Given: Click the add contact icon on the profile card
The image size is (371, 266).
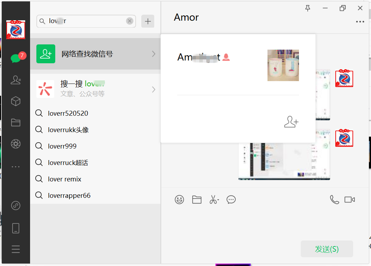Looking at the screenshot, I should pyautogui.click(x=291, y=122).
